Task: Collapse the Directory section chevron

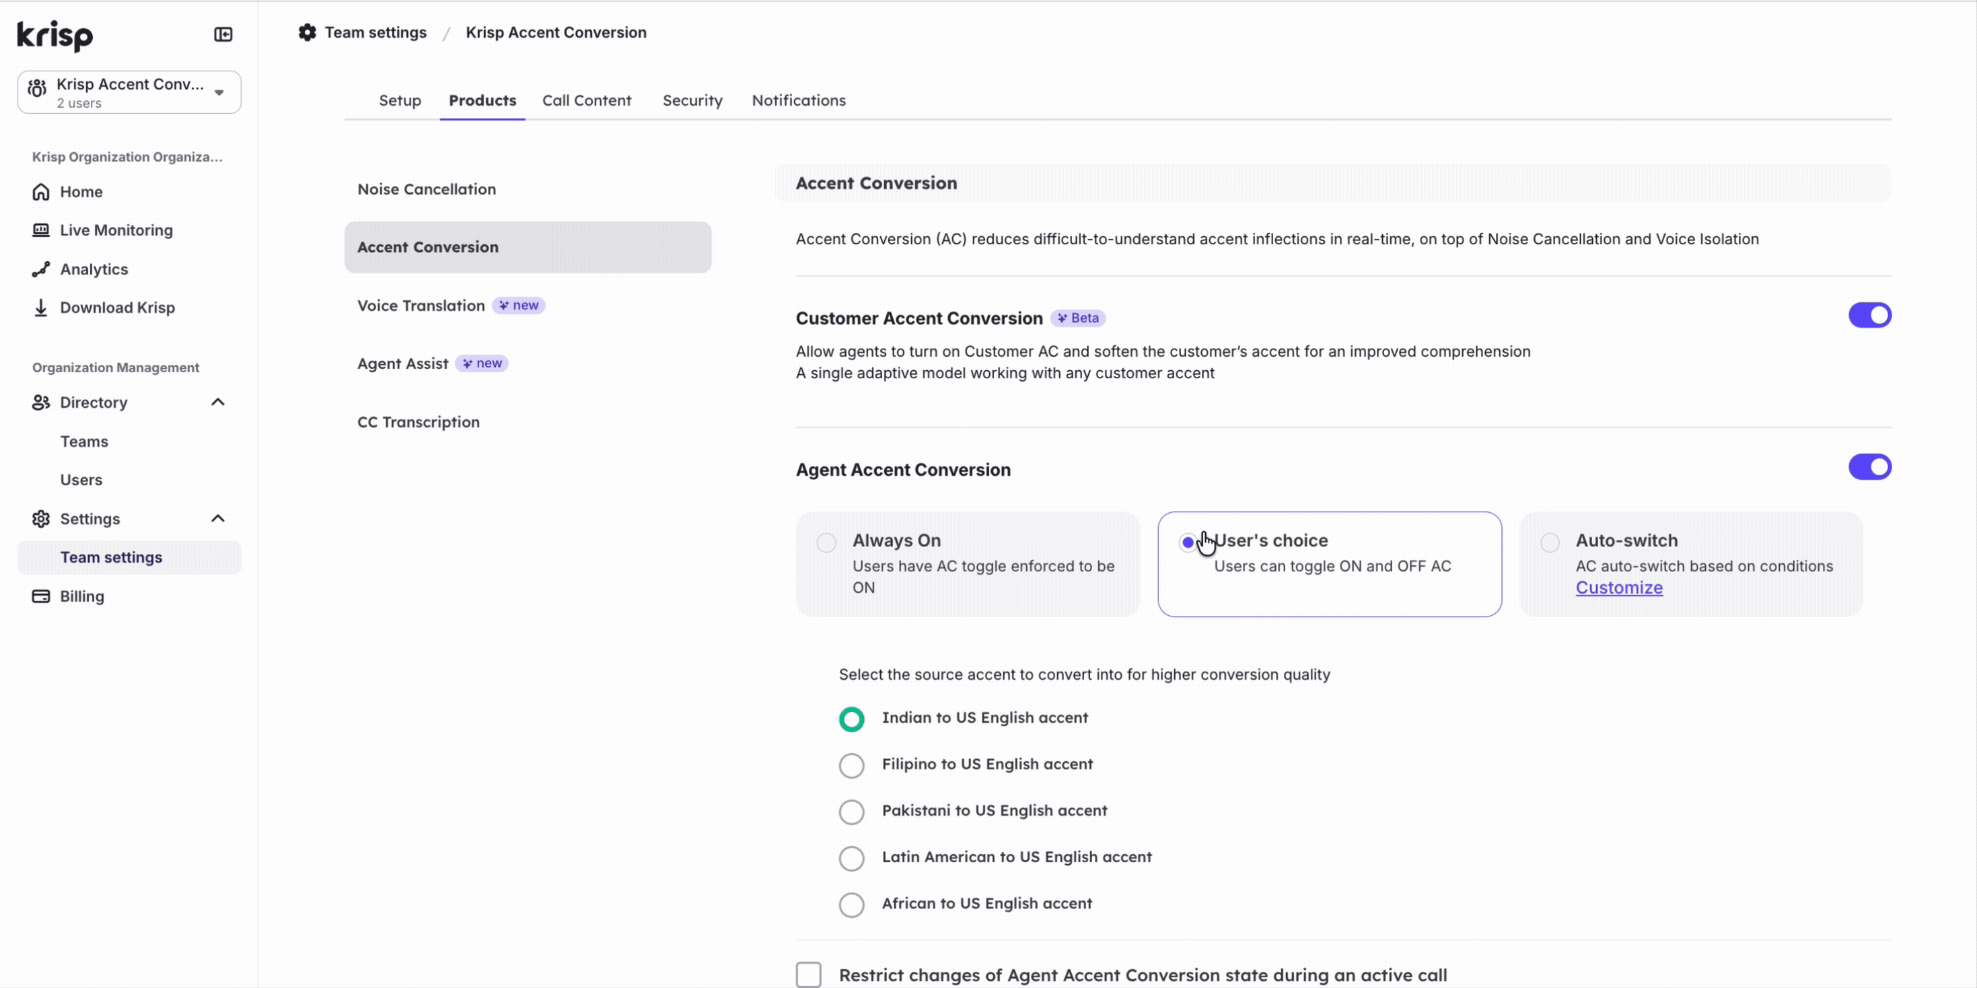Action: [x=218, y=402]
